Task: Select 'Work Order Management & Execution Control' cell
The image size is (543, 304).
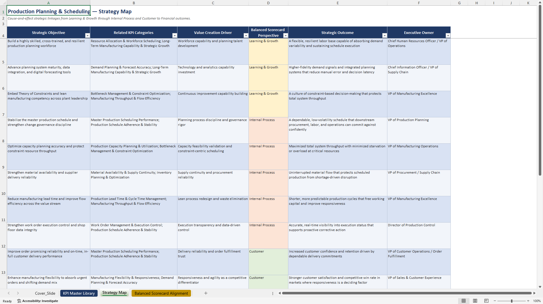Action: click(x=134, y=236)
